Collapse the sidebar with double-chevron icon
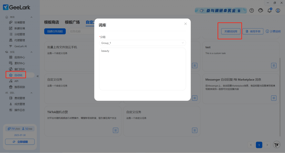285x153 pixels. point(38,76)
